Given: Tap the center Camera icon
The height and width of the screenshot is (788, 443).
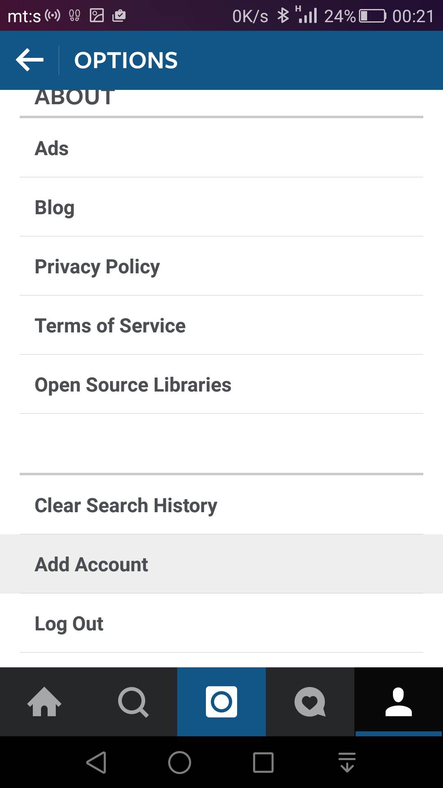Looking at the screenshot, I should point(221,702).
